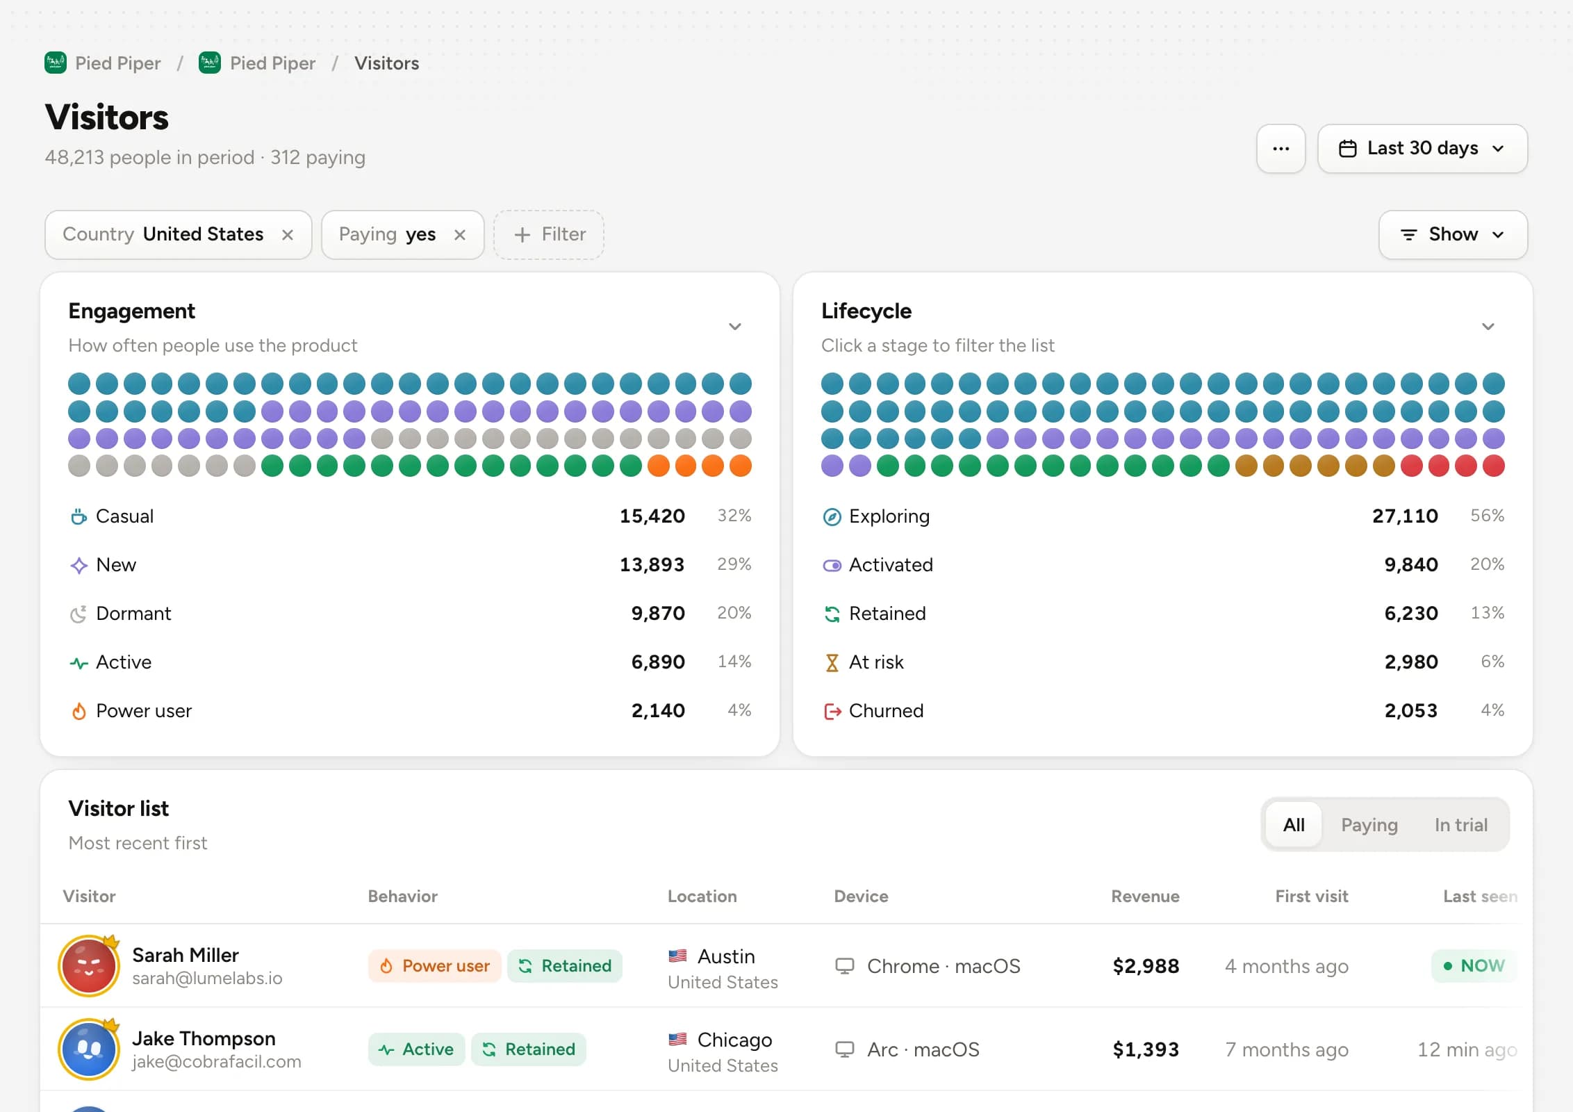The height and width of the screenshot is (1112, 1573).
Task: Click the last red dot in Lifecycle chart
Action: click(x=1493, y=466)
